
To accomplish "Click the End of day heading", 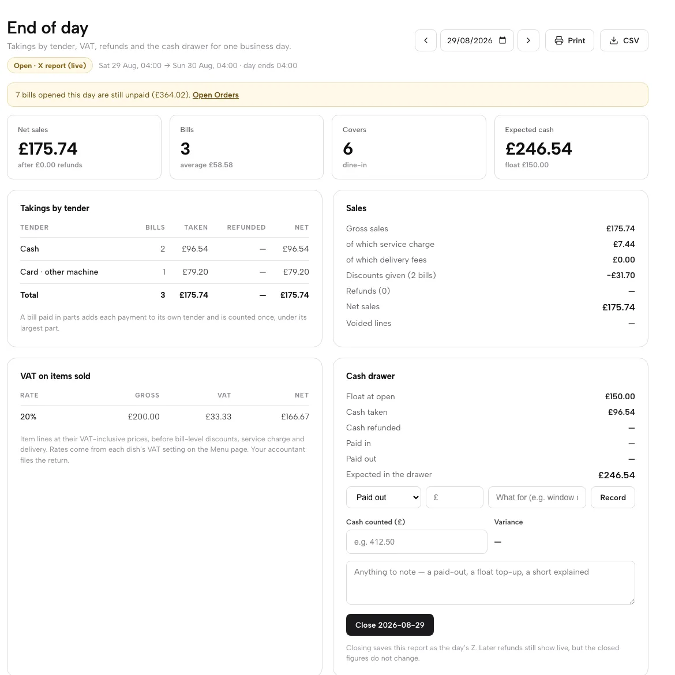I will [x=48, y=28].
